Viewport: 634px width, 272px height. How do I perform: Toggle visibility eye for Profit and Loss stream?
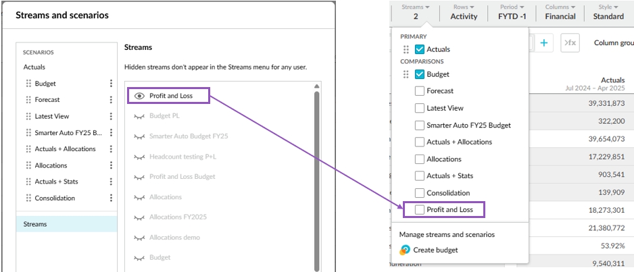[139, 96]
